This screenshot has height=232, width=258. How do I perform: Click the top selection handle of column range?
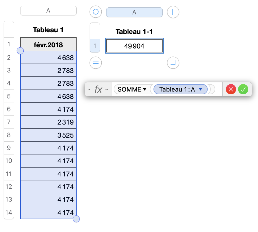20,51
